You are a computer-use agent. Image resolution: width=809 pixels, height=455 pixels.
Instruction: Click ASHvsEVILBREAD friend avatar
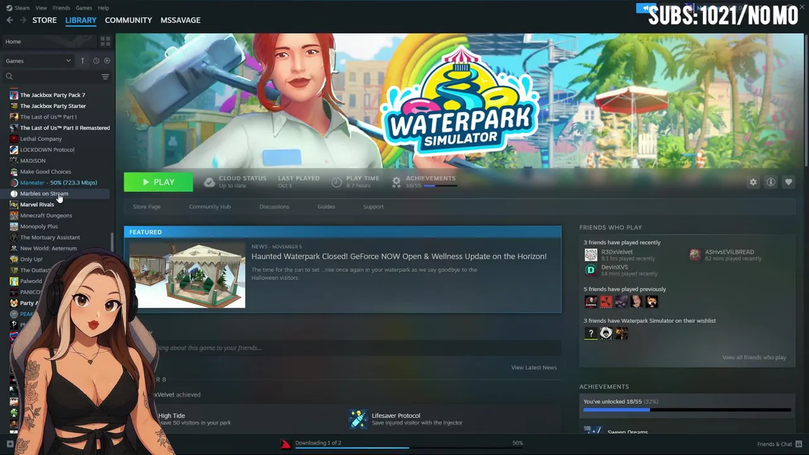695,255
